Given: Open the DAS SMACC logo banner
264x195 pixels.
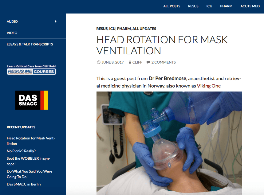Looking at the screenshot, I should click(32, 100).
